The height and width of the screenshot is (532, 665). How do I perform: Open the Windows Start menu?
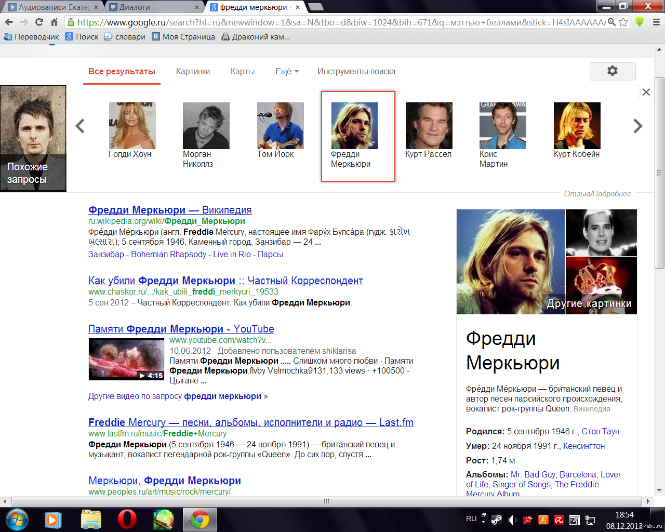click(17, 520)
